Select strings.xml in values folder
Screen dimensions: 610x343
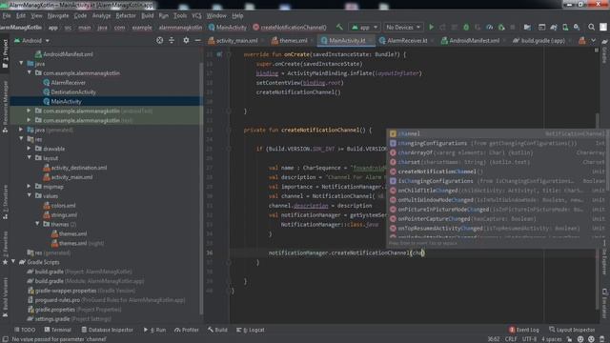point(64,214)
